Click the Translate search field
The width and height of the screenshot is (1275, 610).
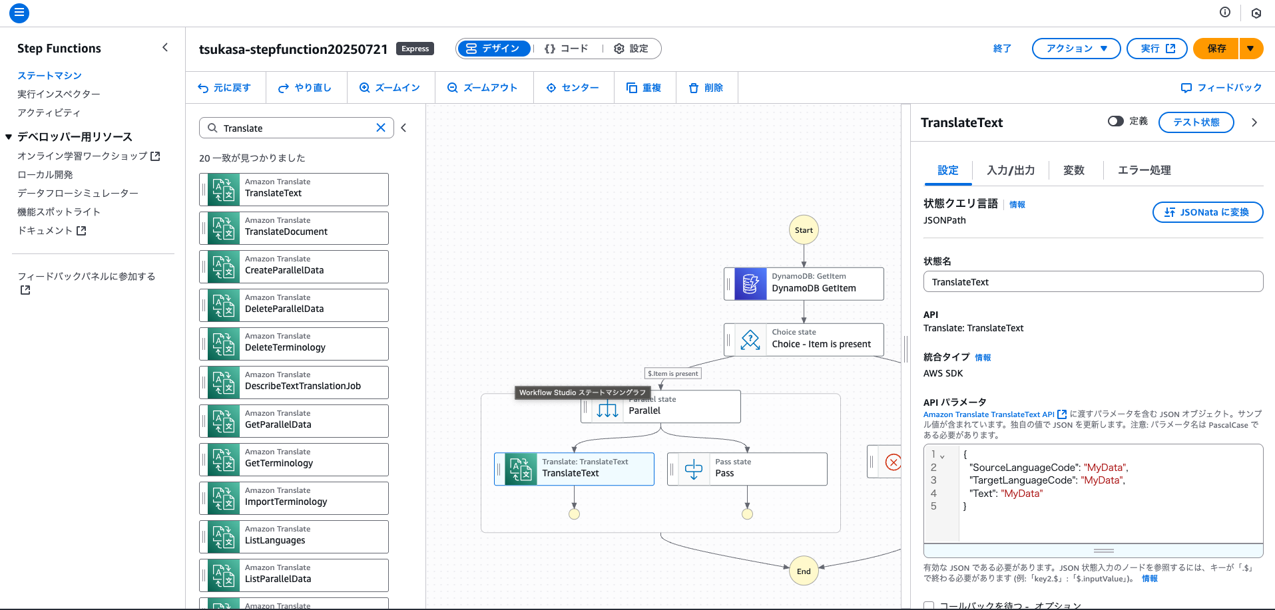296,128
